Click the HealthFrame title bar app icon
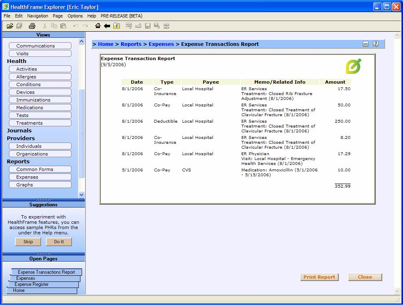Viewport: 403px width, 305px height. (x=6, y=6)
